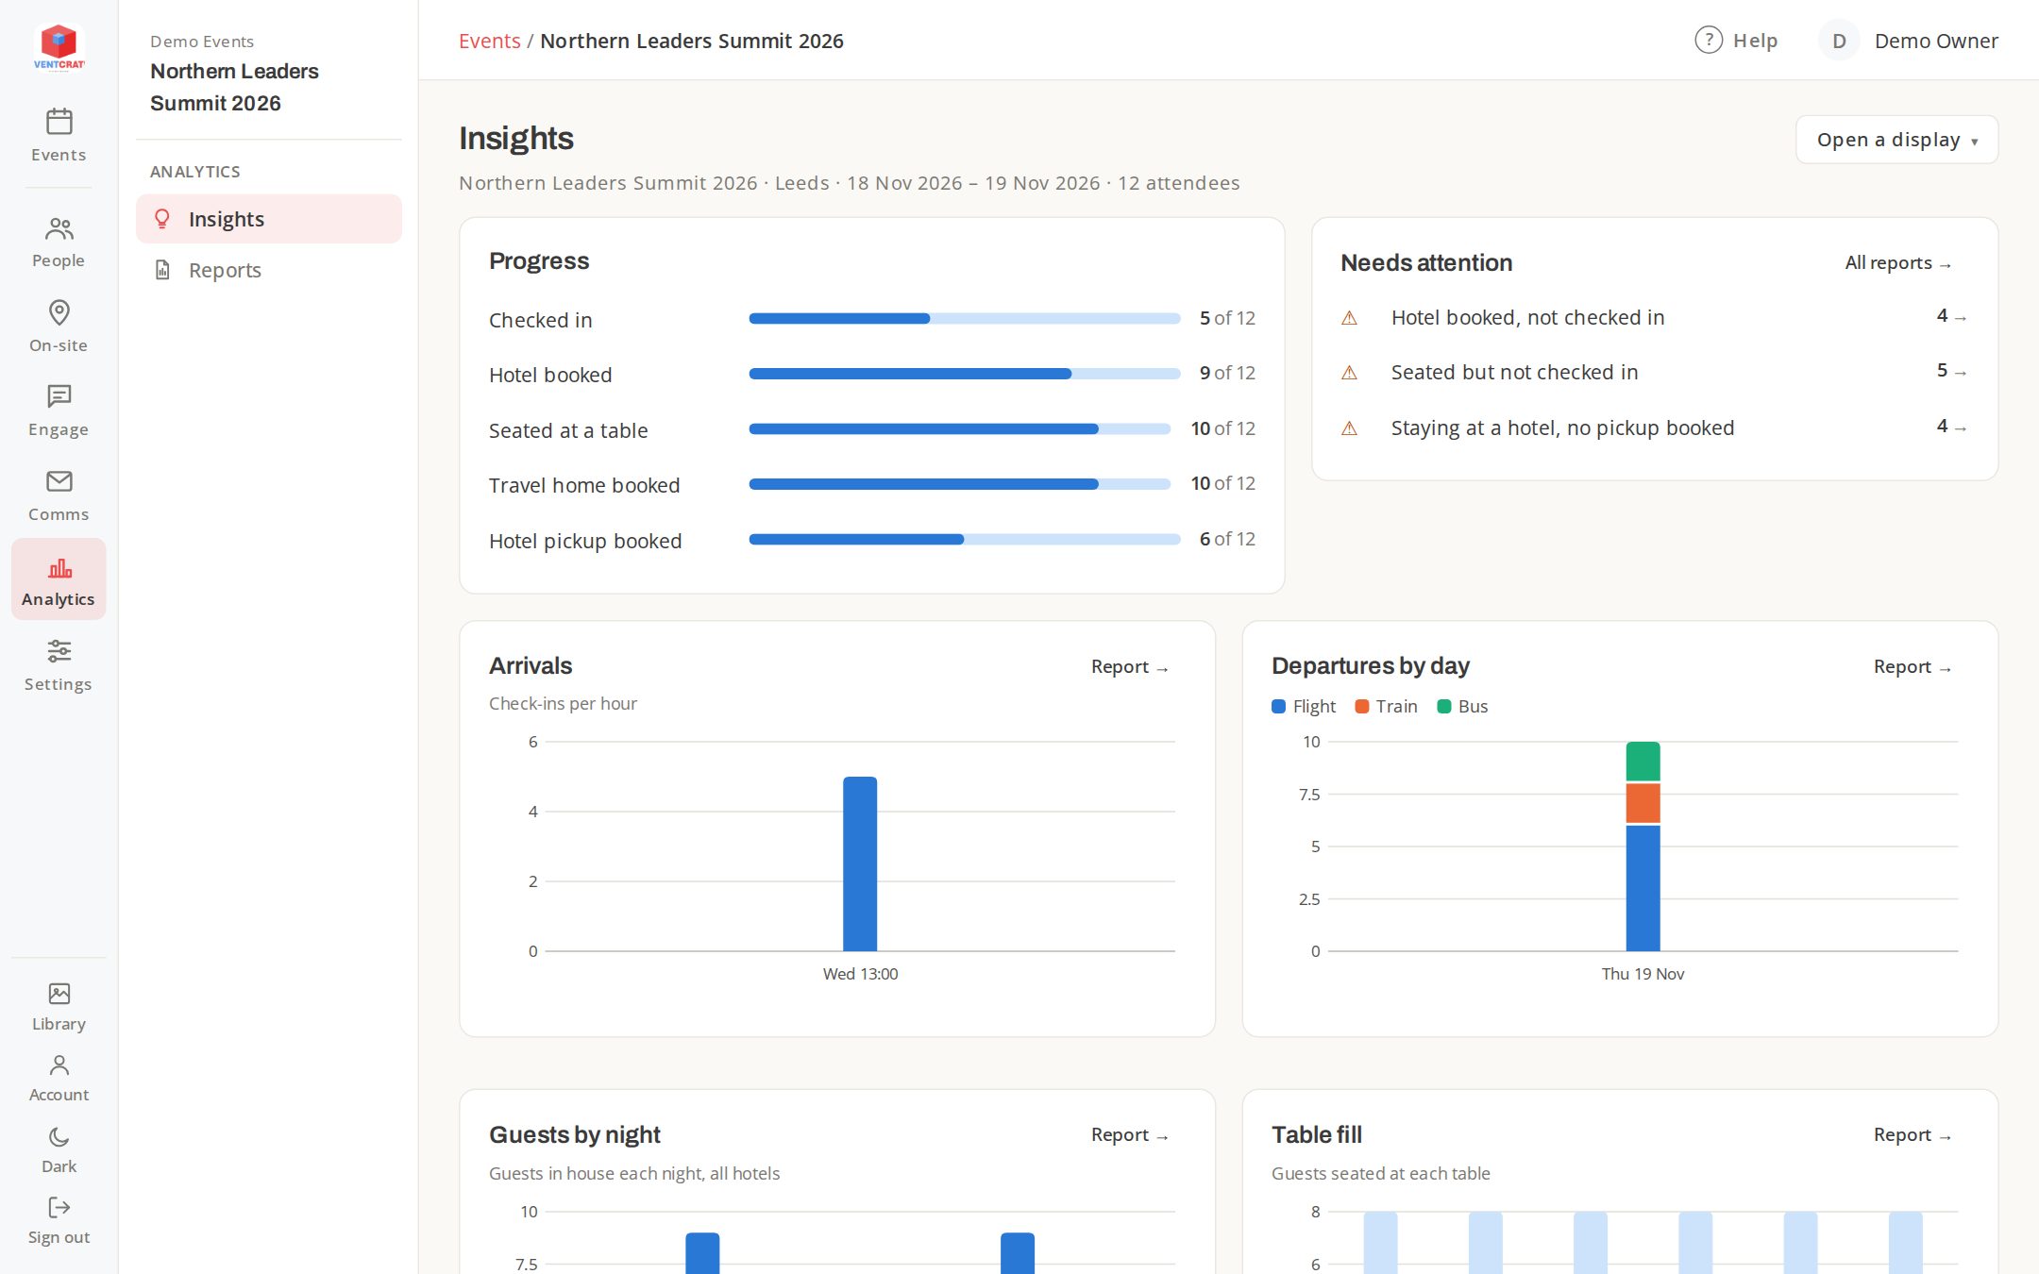Click the '5 of 12' checked in value
The image size is (2039, 1274).
click(x=1227, y=319)
